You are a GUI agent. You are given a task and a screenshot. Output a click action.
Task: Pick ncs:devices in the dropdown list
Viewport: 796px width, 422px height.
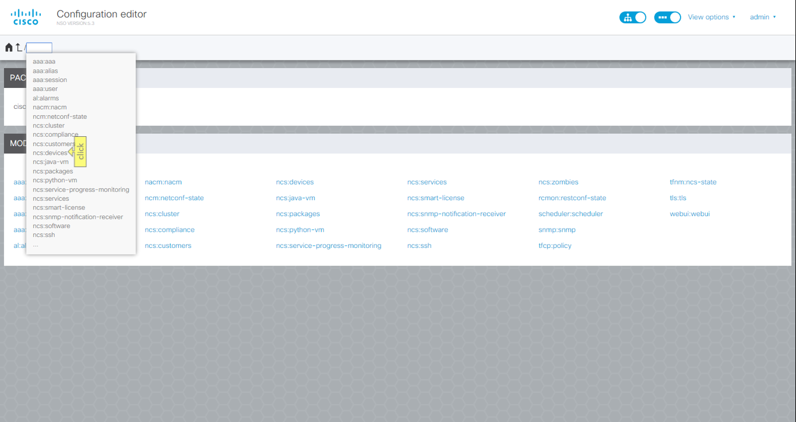tap(50, 153)
